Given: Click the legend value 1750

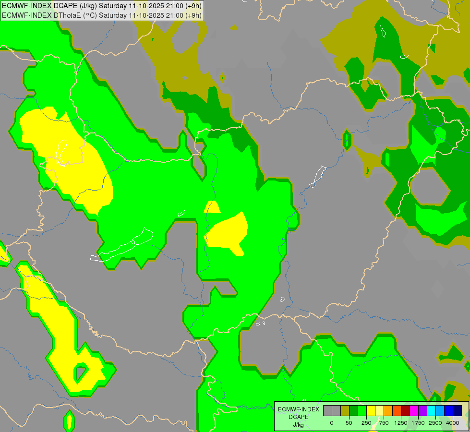Looking at the screenshot, I should [x=418, y=423].
